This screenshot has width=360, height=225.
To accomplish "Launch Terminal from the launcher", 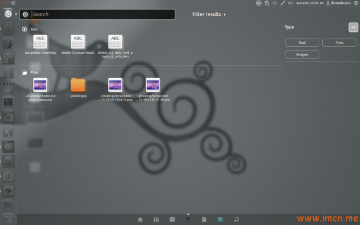I will click(8, 102).
